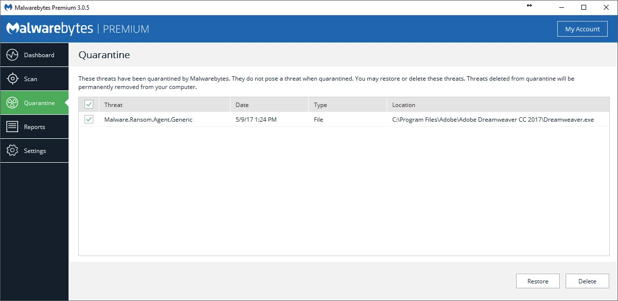Open the Reports section
This screenshot has height=301, width=618.
click(x=34, y=127)
